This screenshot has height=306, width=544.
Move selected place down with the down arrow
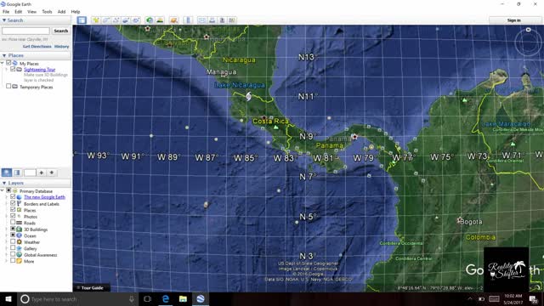pyautogui.click(x=52, y=173)
